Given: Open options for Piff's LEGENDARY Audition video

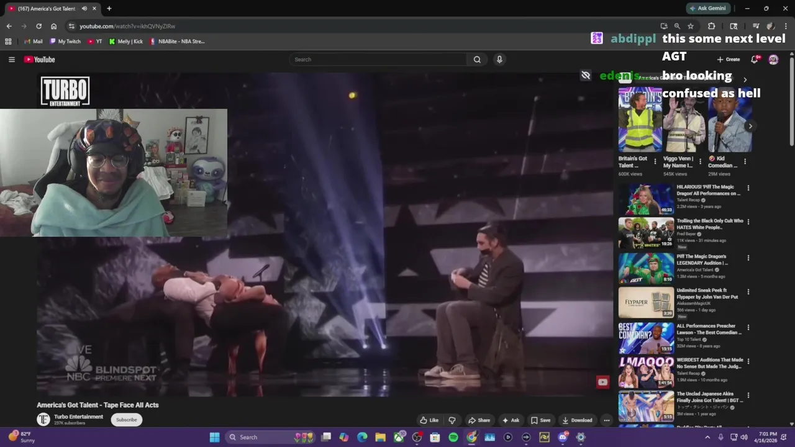Looking at the screenshot, I should point(748,258).
